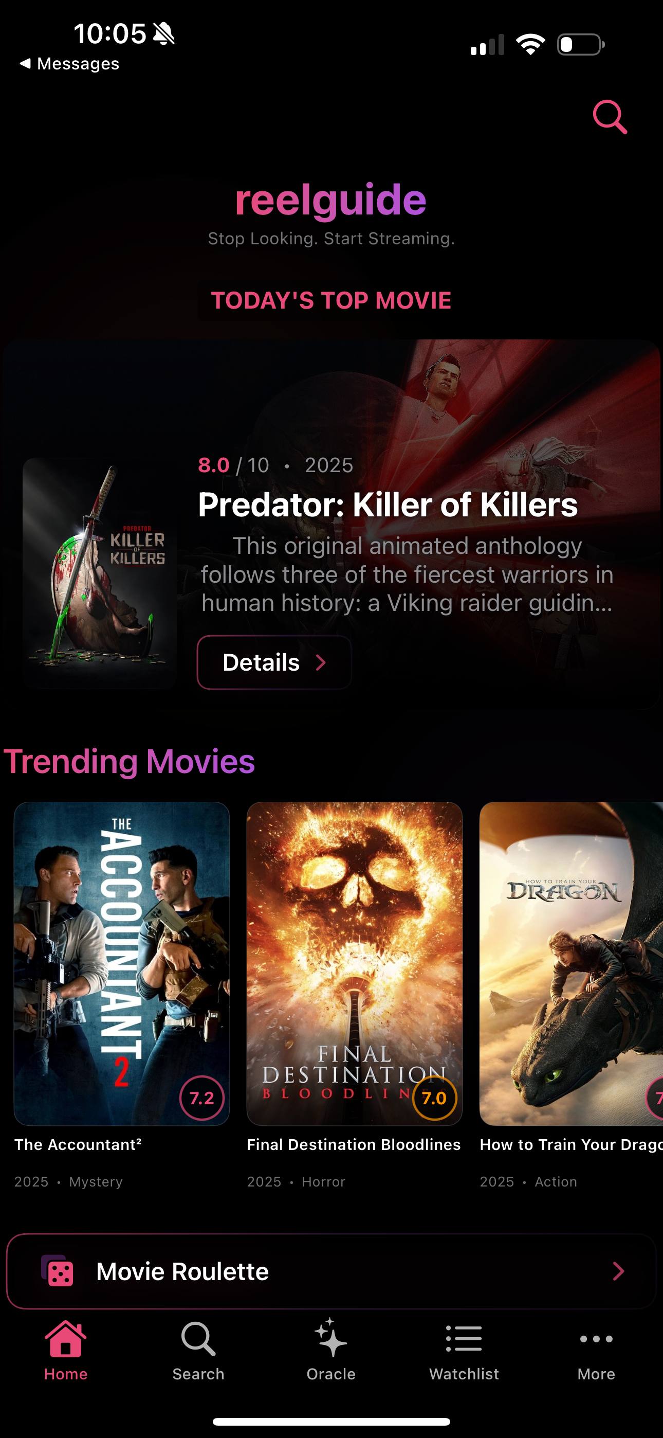Viewport: 663px width, 1438px height.
Task: Open The Accountant 2 poster
Action: 122,963
